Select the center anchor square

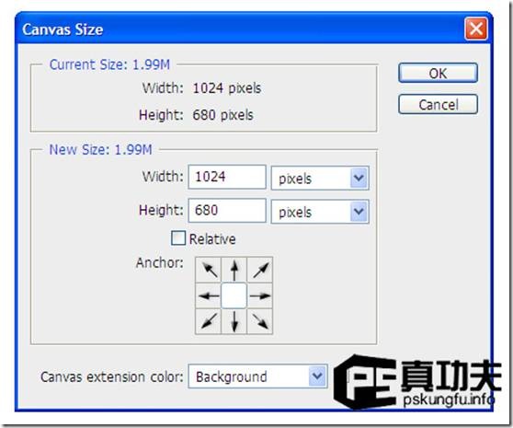click(234, 296)
